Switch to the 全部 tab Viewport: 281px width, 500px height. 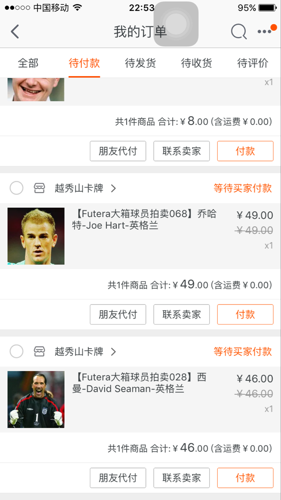point(28,63)
